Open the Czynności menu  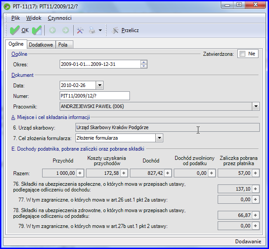(60, 18)
